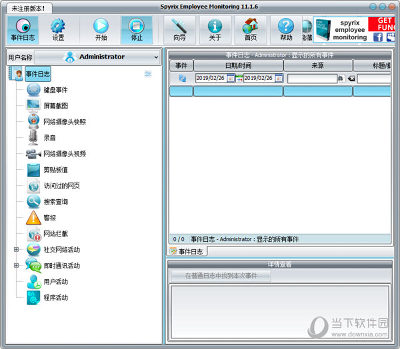Open the 设置 settings toolbar icon
This screenshot has width=400, height=349.
[58, 30]
